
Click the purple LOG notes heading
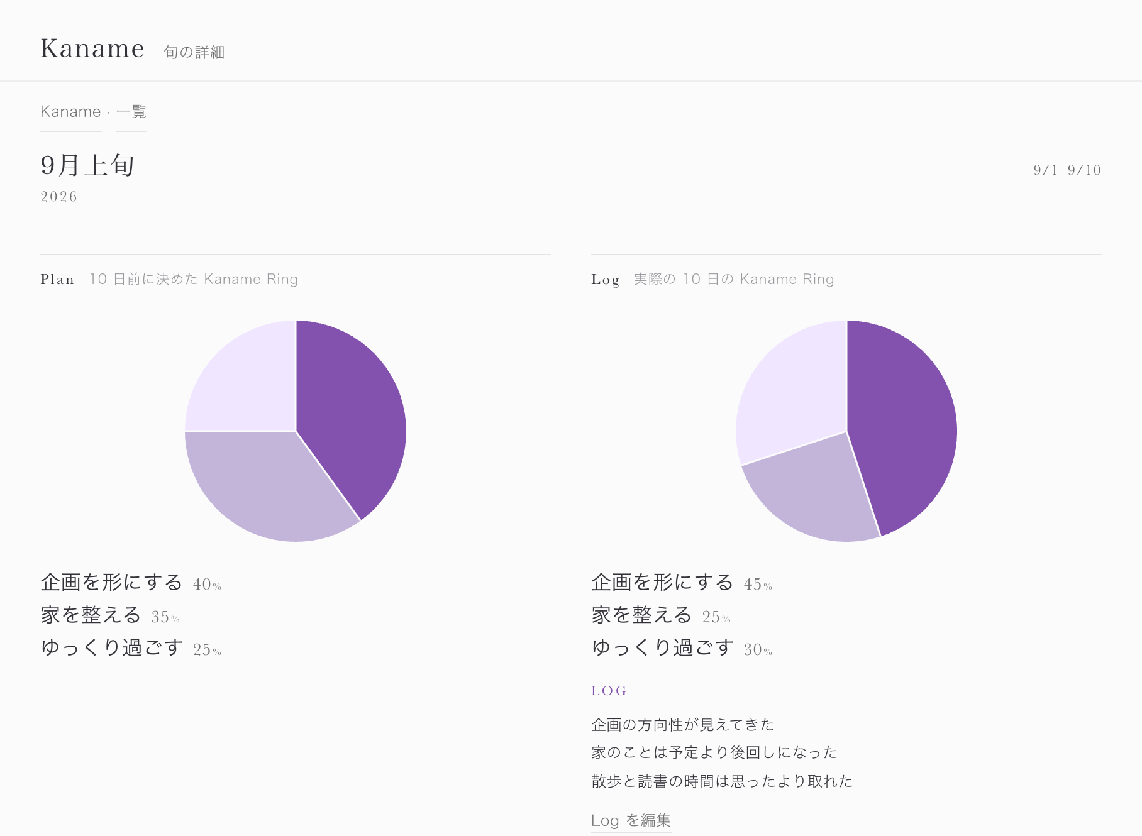(609, 691)
